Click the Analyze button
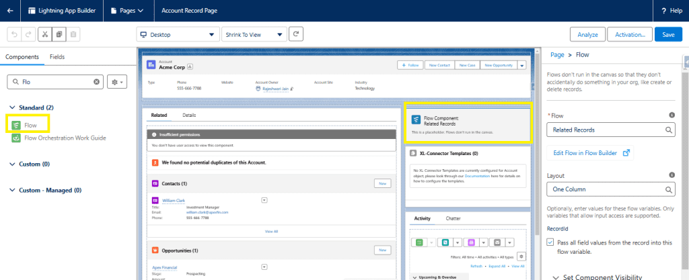This screenshot has height=280, width=689. (x=587, y=35)
